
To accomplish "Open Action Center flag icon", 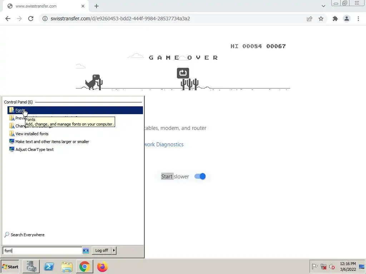I will point(315,267).
